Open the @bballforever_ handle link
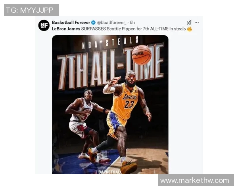Viewport: 238px width, 190px height. pos(111,23)
